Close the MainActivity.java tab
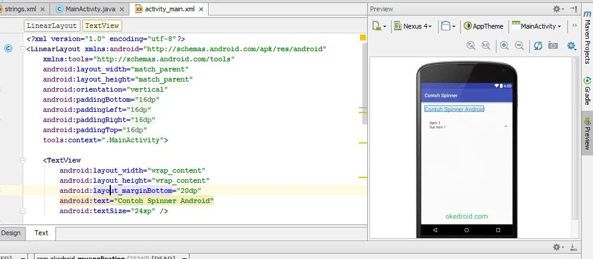The width and height of the screenshot is (593, 259). [122, 9]
